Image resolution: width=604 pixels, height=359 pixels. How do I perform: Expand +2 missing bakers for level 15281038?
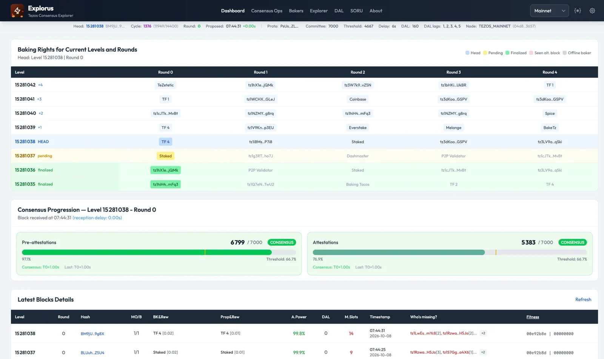coord(483,333)
